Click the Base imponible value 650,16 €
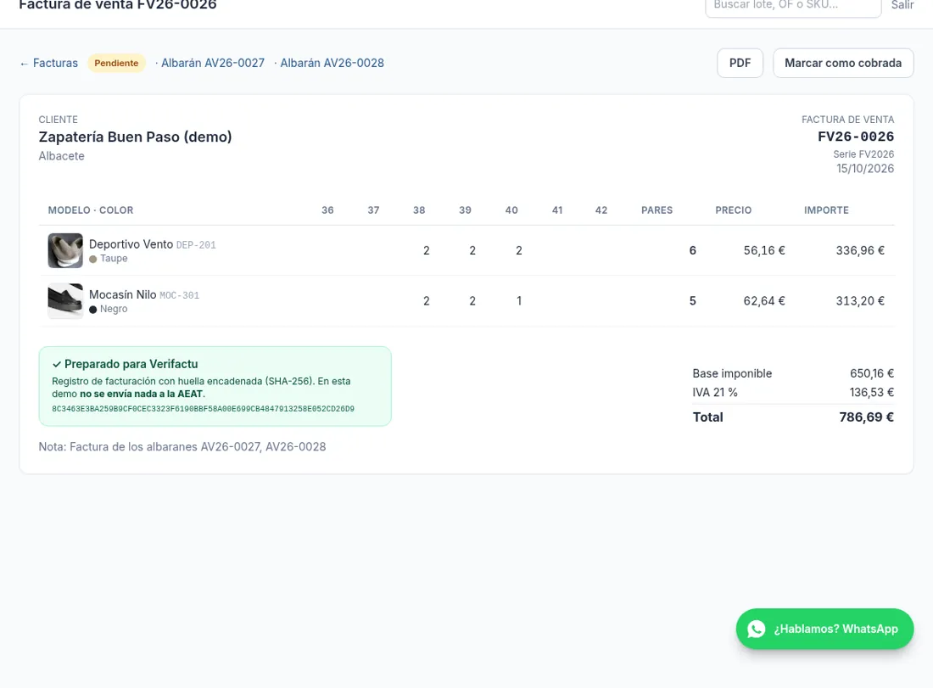The image size is (933, 688). (872, 374)
